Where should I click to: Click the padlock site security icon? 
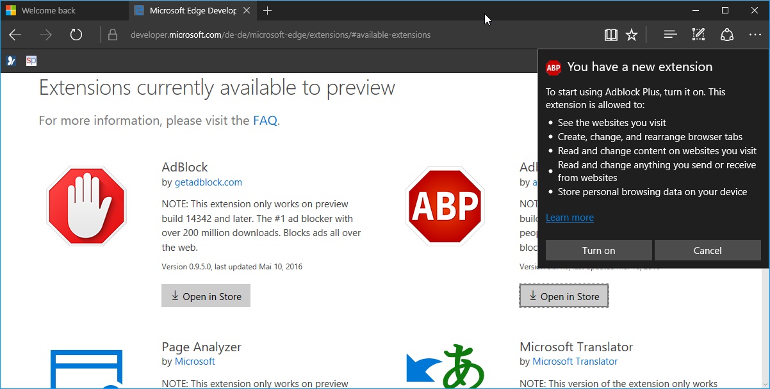click(113, 35)
